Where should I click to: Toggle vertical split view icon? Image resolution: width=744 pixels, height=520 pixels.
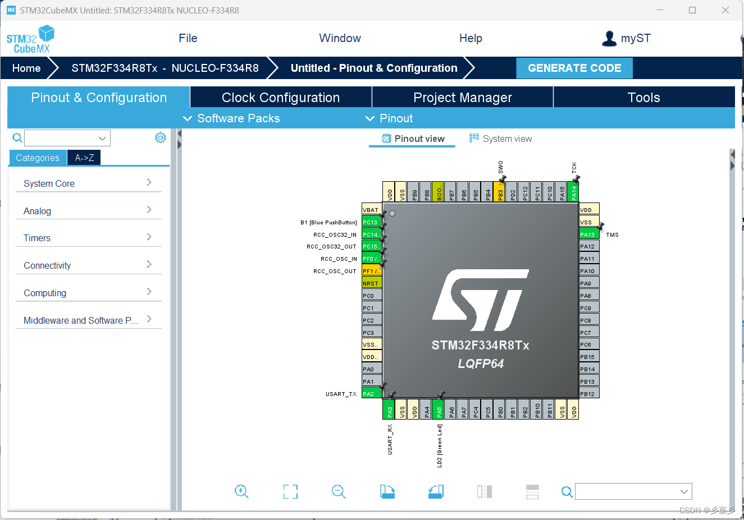click(485, 492)
